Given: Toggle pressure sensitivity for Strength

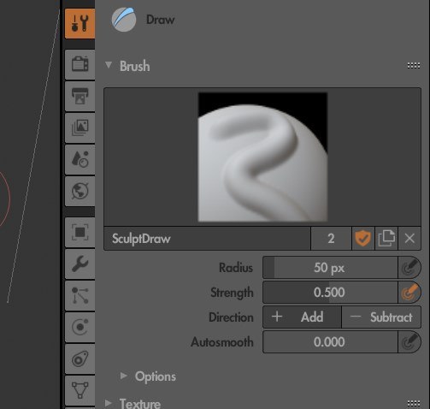Looking at the screenshot, I should point(409,293).
